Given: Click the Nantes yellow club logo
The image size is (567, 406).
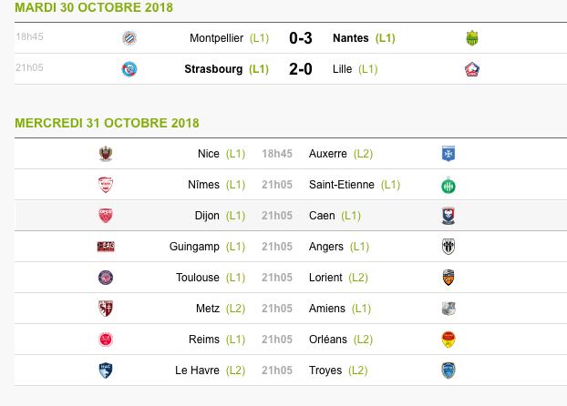Looking at the screenshot, I should 472,38.
